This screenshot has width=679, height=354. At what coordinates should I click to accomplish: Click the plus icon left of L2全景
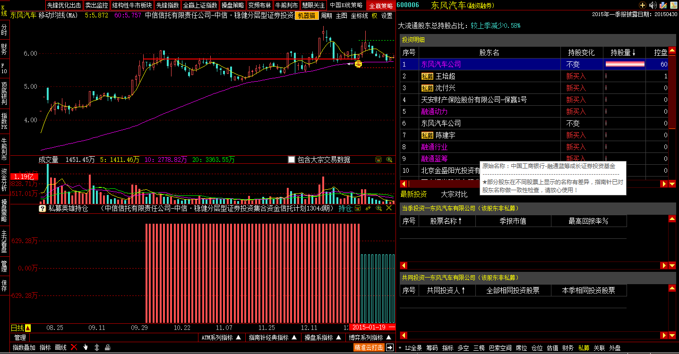click(401, 348)
